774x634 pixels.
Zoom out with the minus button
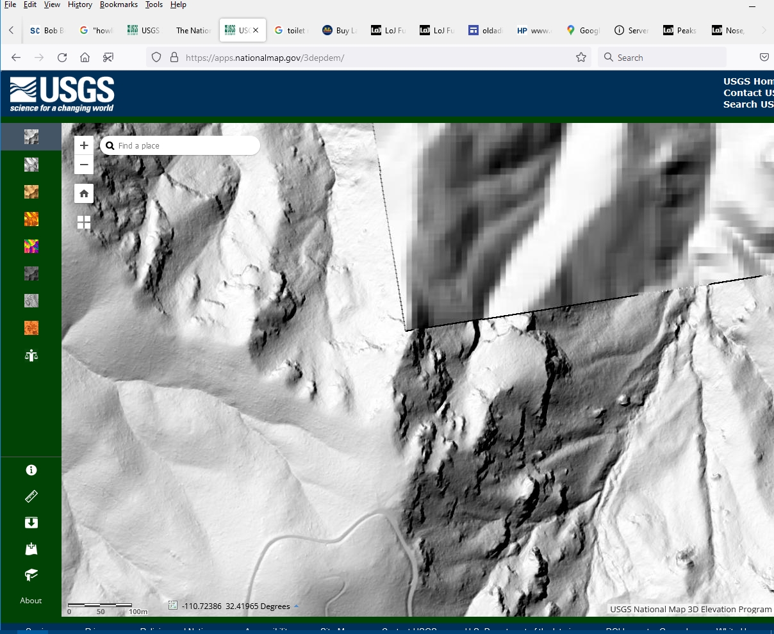(84, 165)
